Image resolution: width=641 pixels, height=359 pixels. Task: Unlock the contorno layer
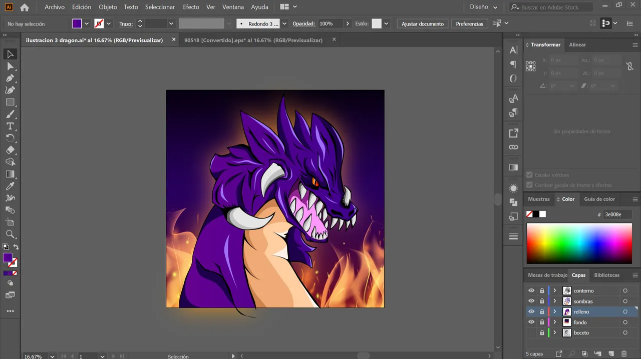tap(542, 290)
